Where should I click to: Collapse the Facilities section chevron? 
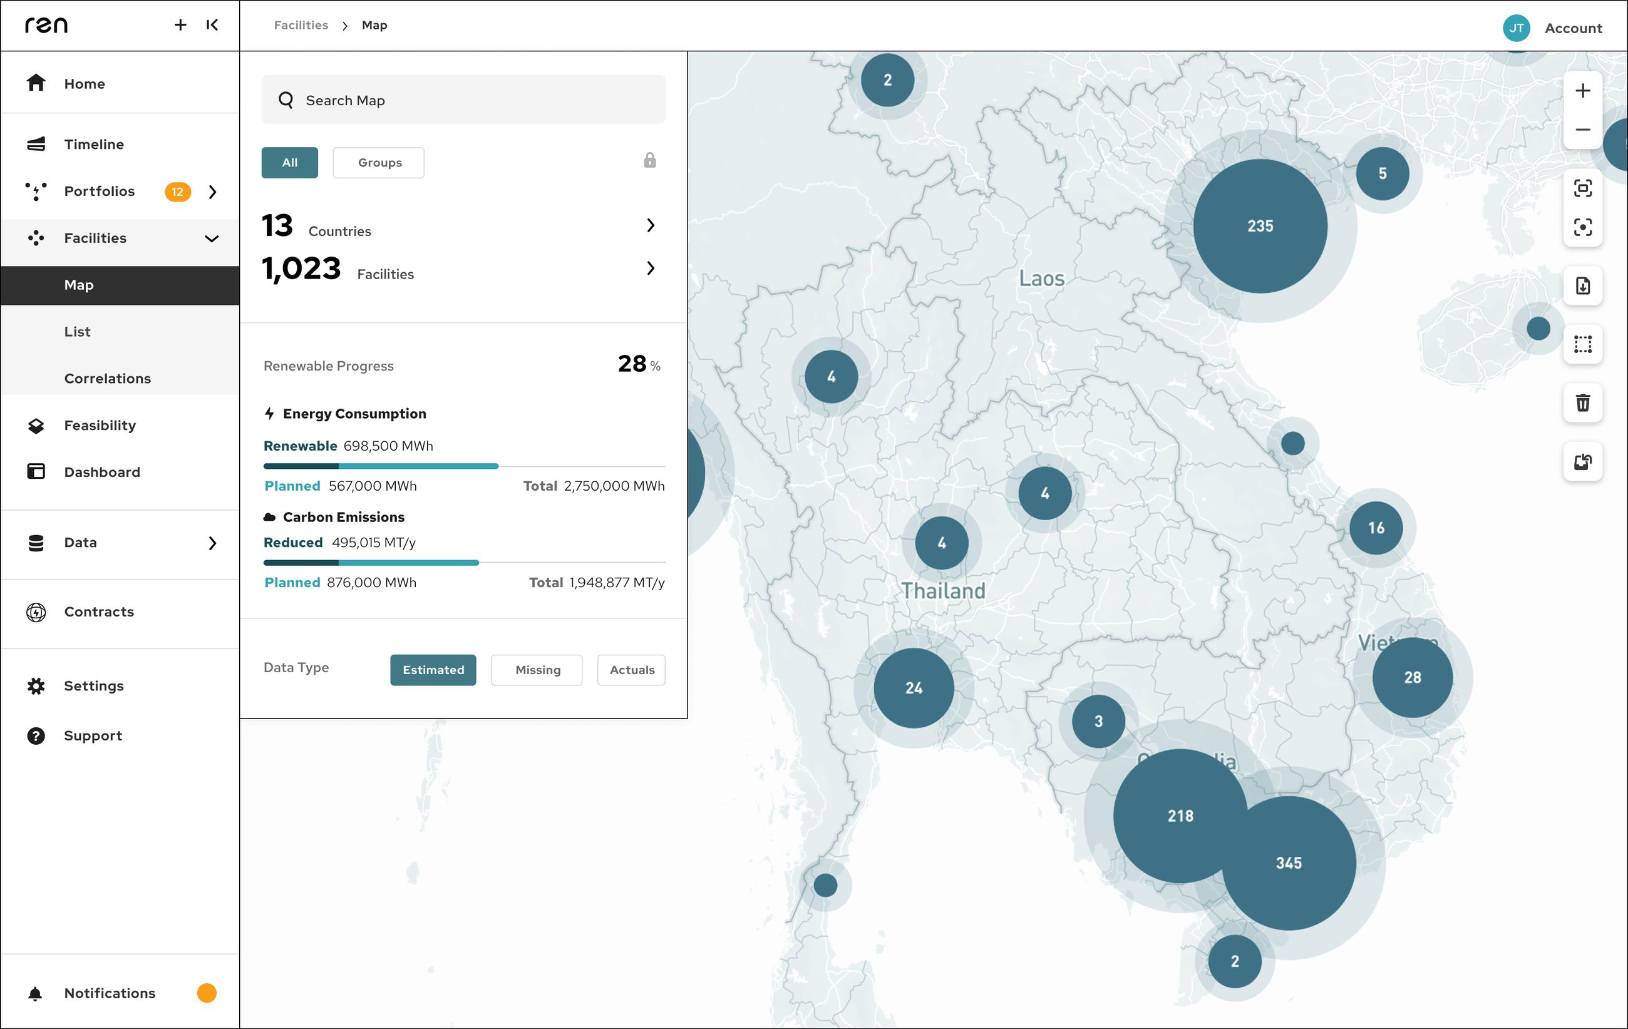point(212,238)
